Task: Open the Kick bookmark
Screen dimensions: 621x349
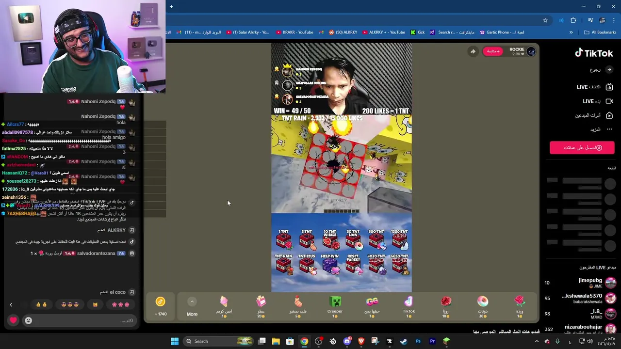Action: (417, 32)
